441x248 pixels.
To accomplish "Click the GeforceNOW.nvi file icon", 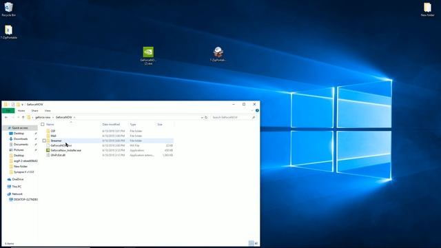I will click(48, 145).
